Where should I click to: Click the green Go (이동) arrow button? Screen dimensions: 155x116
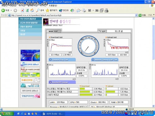142,15
